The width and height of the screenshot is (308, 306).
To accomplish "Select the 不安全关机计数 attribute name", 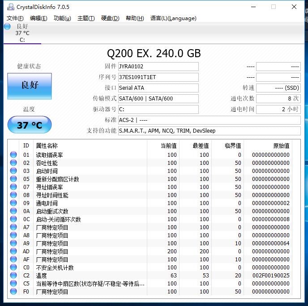I will (x=55, y=268).
